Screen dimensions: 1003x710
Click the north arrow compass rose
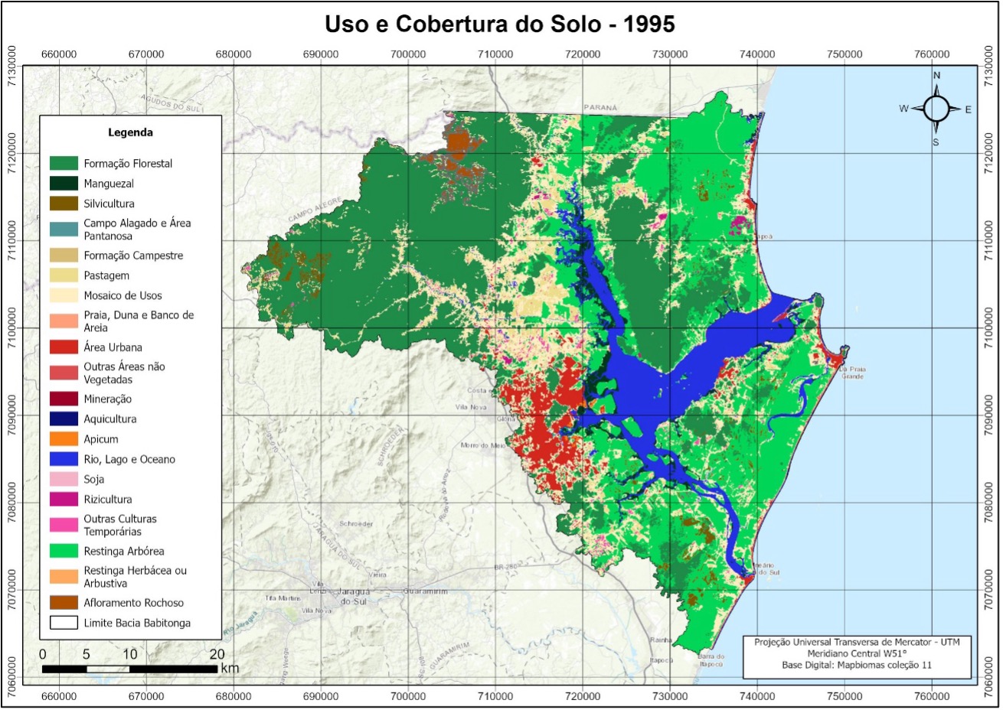936,108
